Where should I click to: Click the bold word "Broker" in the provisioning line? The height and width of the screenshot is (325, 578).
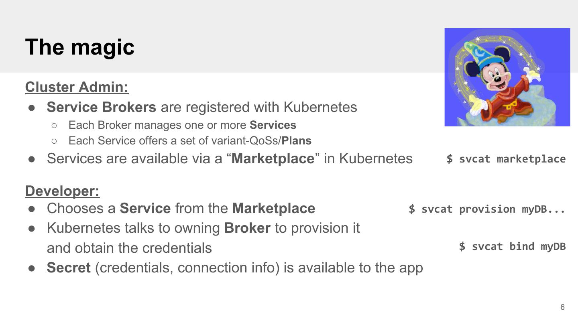point(247,228)
